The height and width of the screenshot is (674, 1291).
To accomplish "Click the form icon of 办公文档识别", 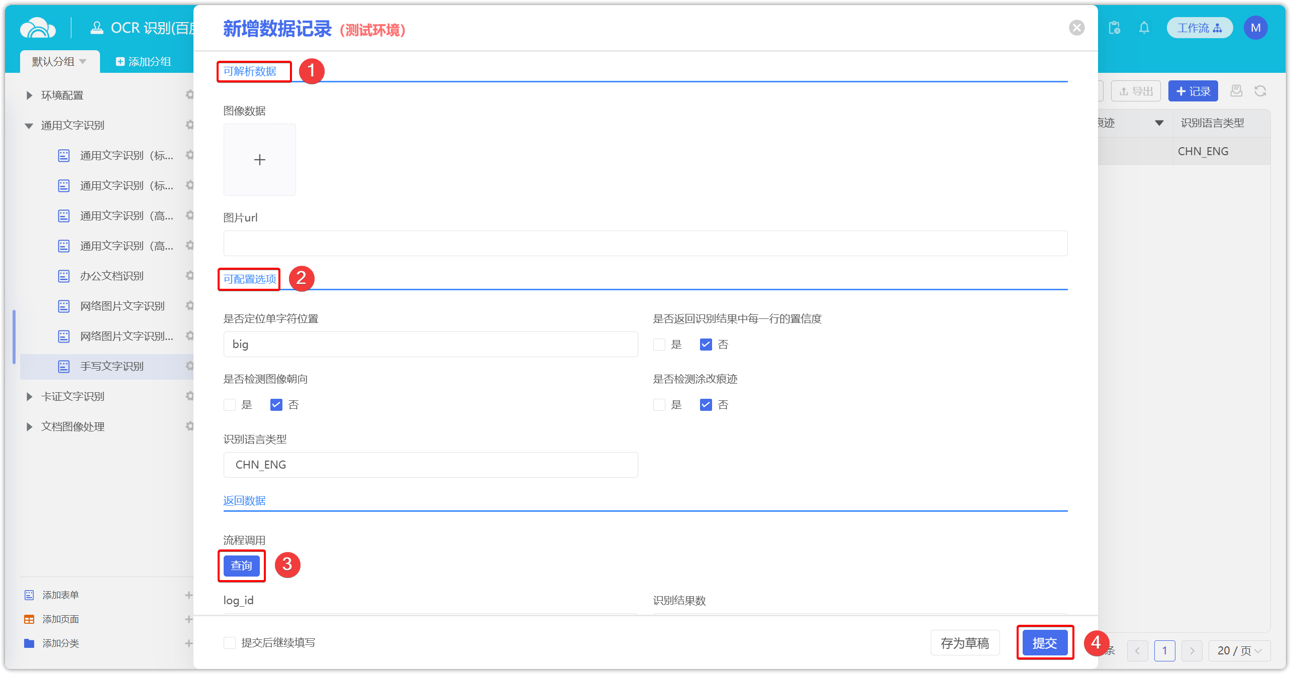I will pos(64,276).
